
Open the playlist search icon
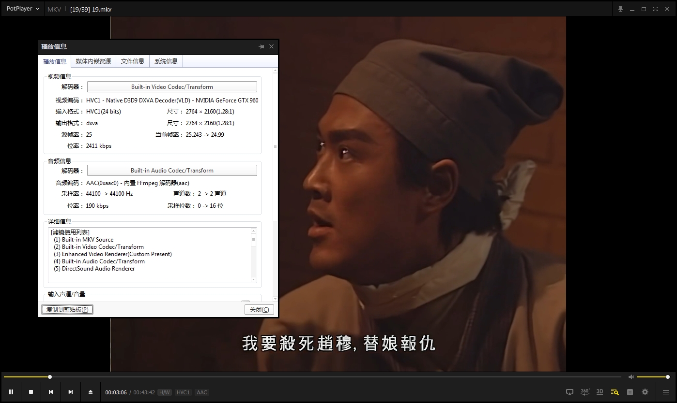click(x=615, y=392)
